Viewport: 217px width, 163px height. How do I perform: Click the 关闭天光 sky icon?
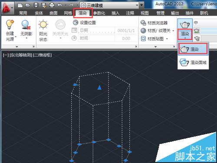[60, 25]
